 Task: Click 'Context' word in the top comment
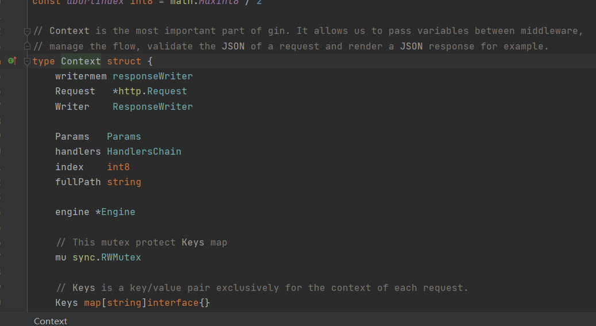(x=70, y=31)
